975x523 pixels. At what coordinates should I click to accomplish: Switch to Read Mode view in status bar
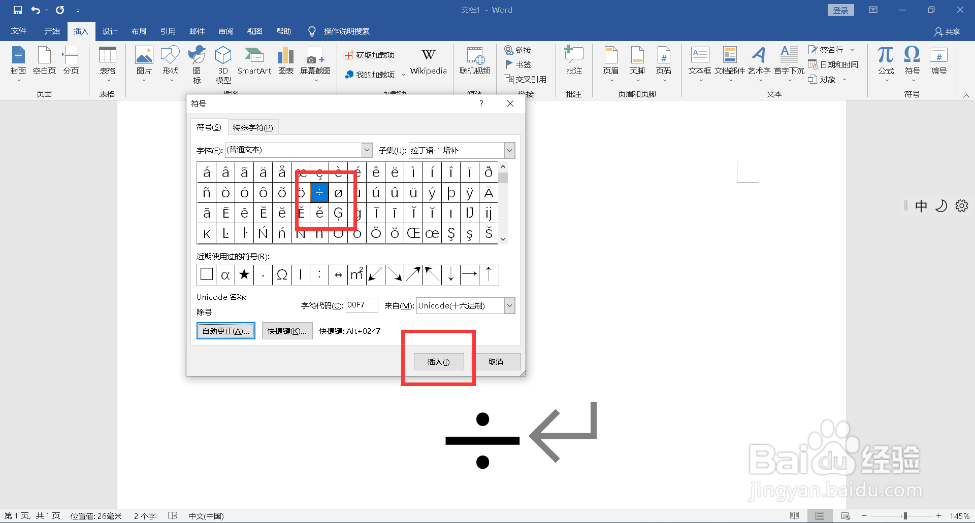tap(795, 516)
